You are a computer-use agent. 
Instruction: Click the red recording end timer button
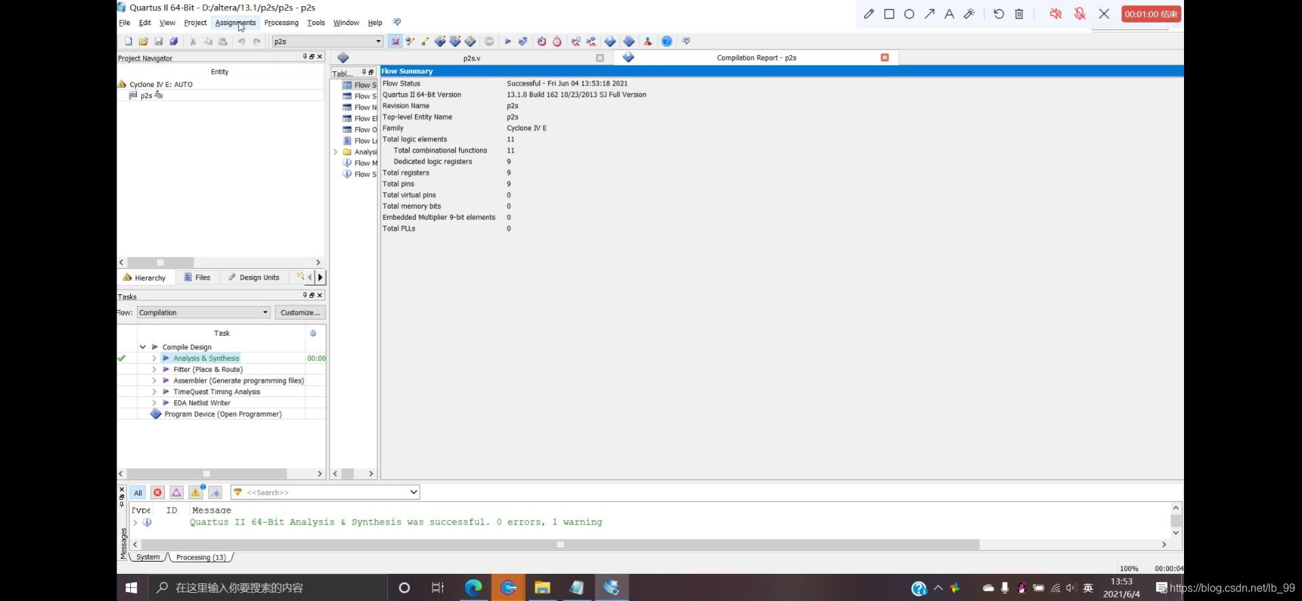1151,14
